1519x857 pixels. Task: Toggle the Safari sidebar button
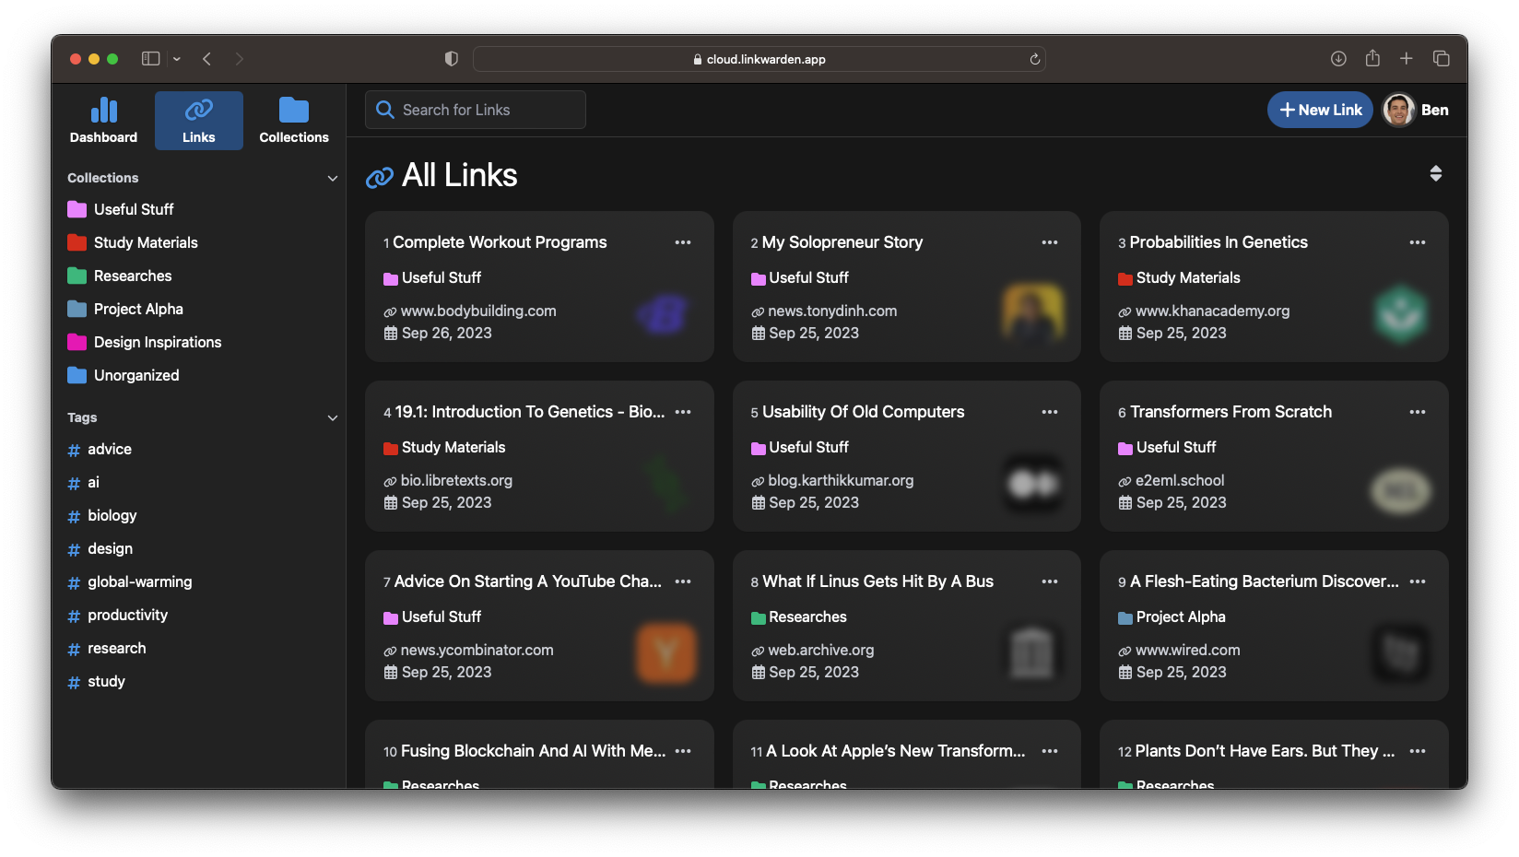coord(150,59)
